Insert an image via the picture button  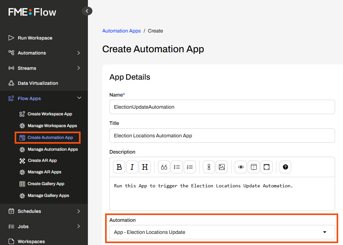click(222, 167)
